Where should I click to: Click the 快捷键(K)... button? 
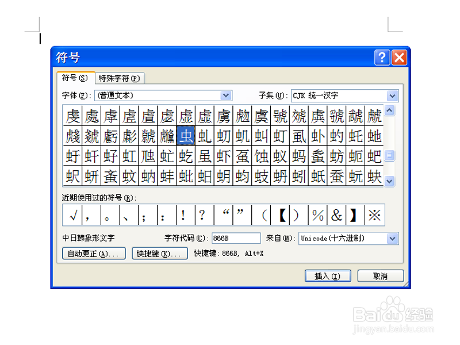[x=160, y=254]
